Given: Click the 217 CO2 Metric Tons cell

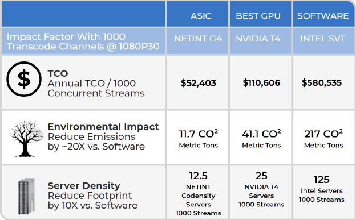Looking at the screenshot, I should click(x=323, y=138).
